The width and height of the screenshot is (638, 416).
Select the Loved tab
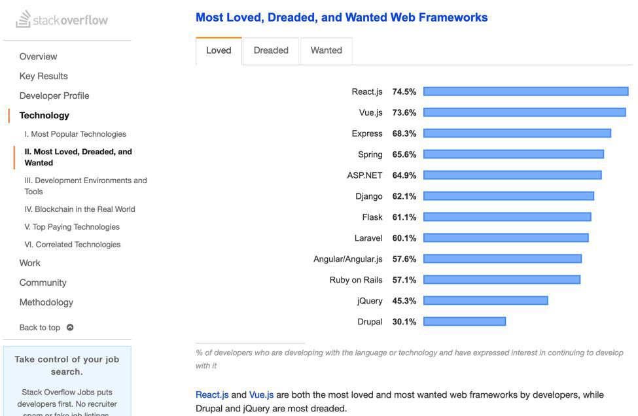[x=219, y=50]
